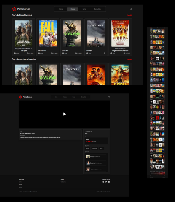
Task: Click the Twitter icon in the footer
Action: click(106, 182)
